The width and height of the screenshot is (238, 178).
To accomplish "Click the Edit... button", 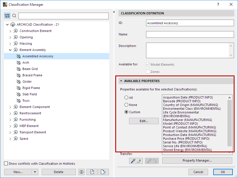I will click(x=144, y=121).
